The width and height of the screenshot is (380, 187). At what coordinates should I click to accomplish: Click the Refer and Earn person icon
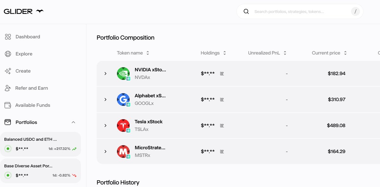(x=8, y=88)
